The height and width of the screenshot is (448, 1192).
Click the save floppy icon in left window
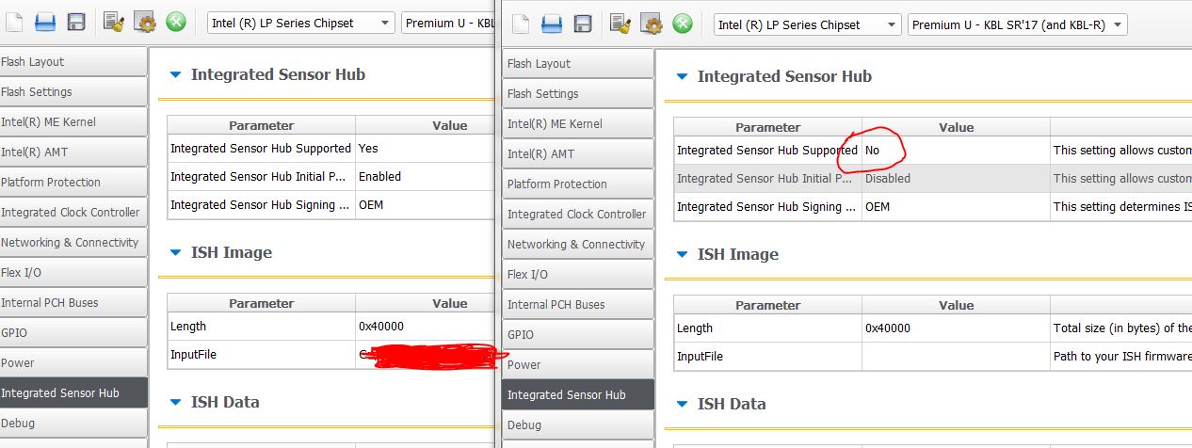pyautogui.click(x=76, y=23)
